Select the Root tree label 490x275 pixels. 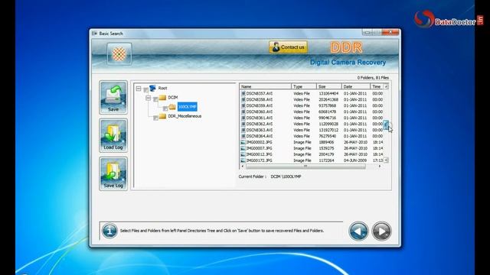tap(162, 89)
